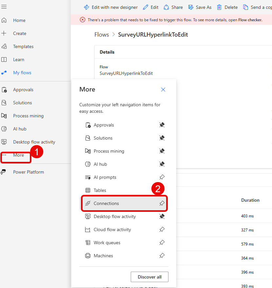Delete the flow using toolbar
Image resolution: width=272 pixels, height=288 pixels.
(x=227, y=7)
